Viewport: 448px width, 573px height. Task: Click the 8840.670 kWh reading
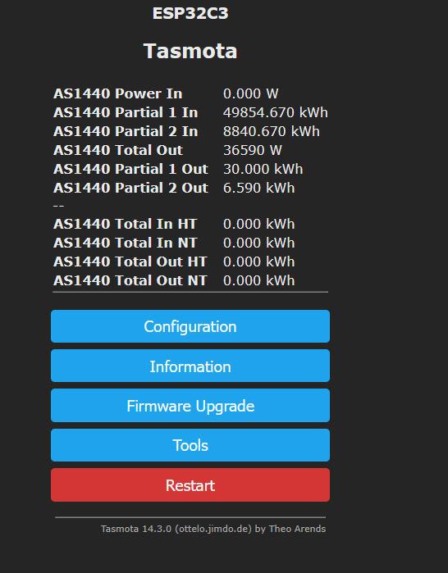[x=272, y=131]
